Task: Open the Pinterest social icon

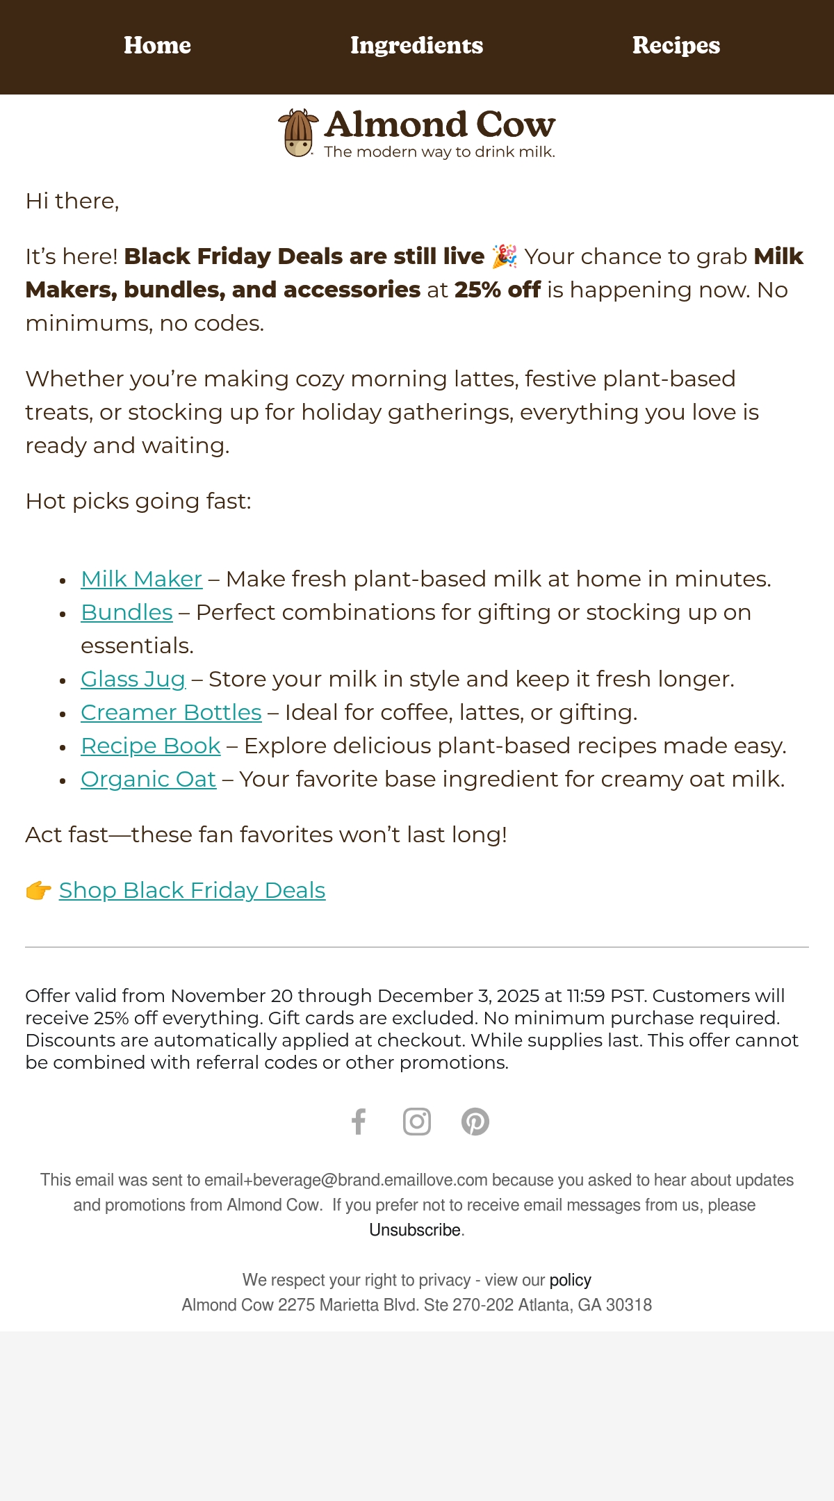Action: [475, 1121]
